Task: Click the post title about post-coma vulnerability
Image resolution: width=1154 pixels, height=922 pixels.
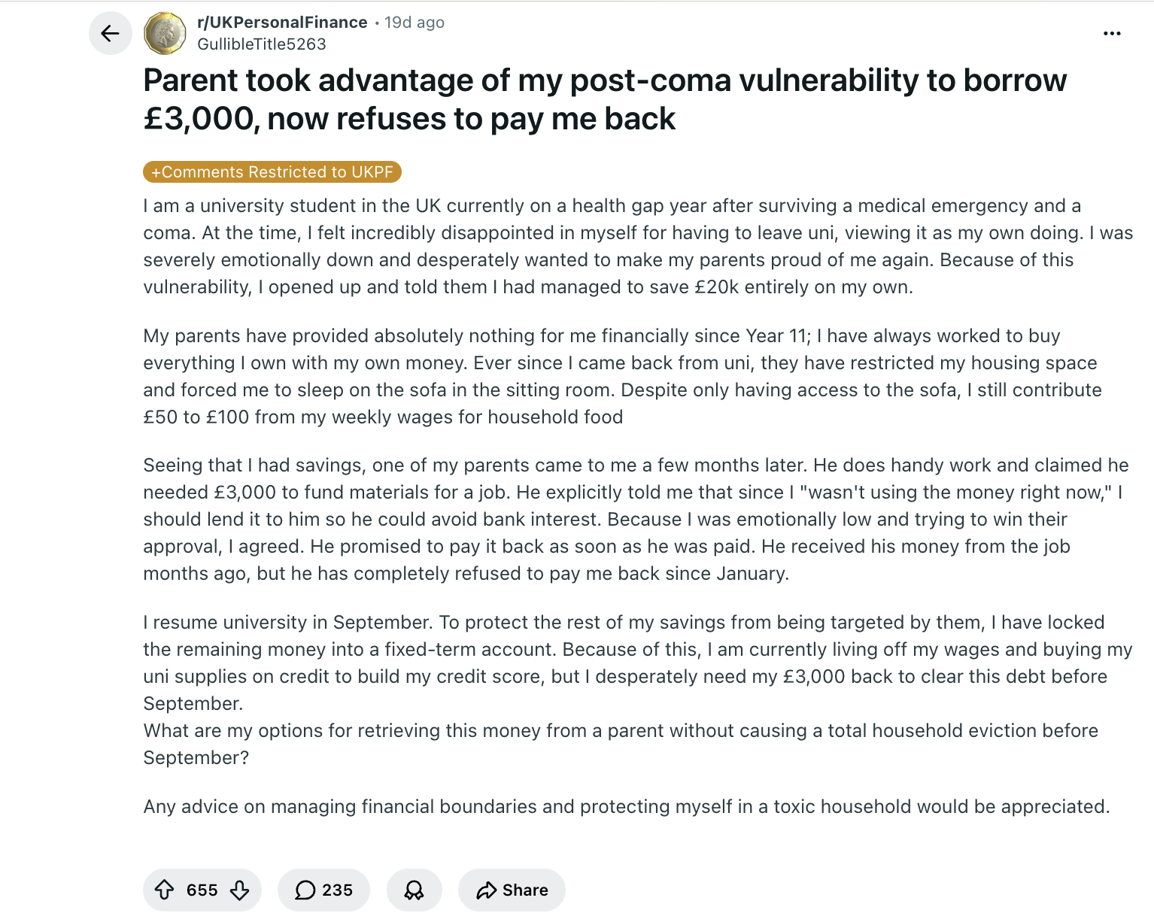Action: click(605, 99)
